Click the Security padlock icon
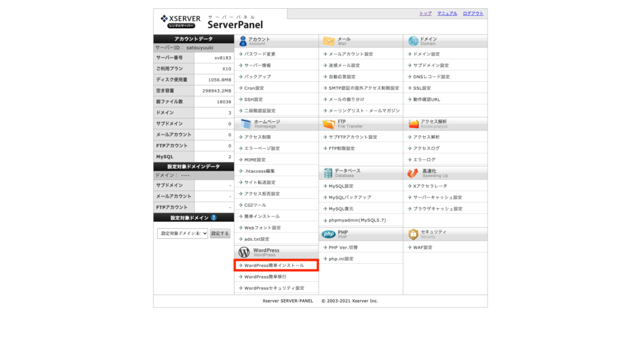 tap(413, 234)
